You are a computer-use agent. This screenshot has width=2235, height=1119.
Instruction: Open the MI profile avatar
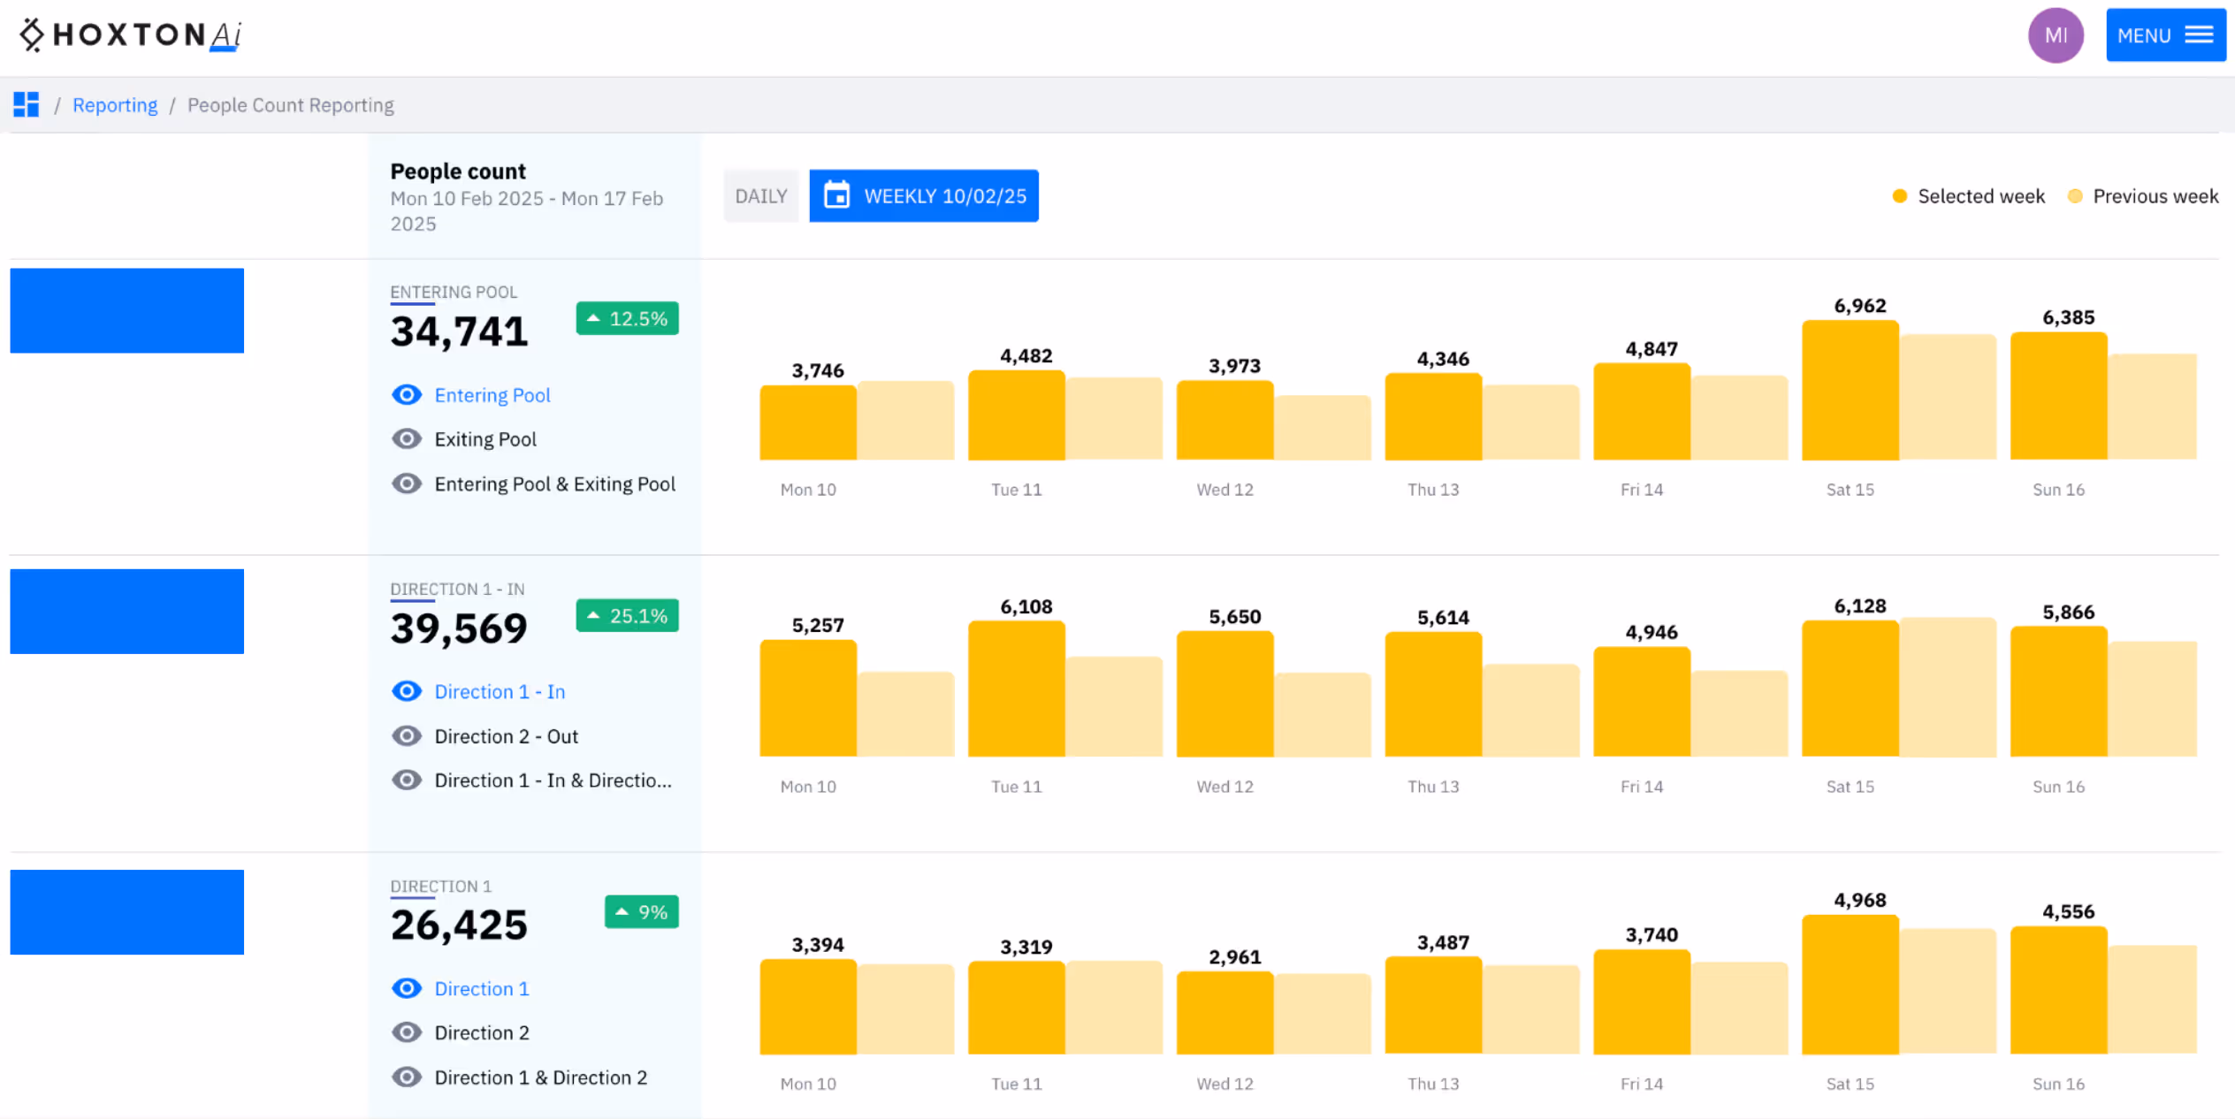pyautogui.click(x=2056, y=34)
